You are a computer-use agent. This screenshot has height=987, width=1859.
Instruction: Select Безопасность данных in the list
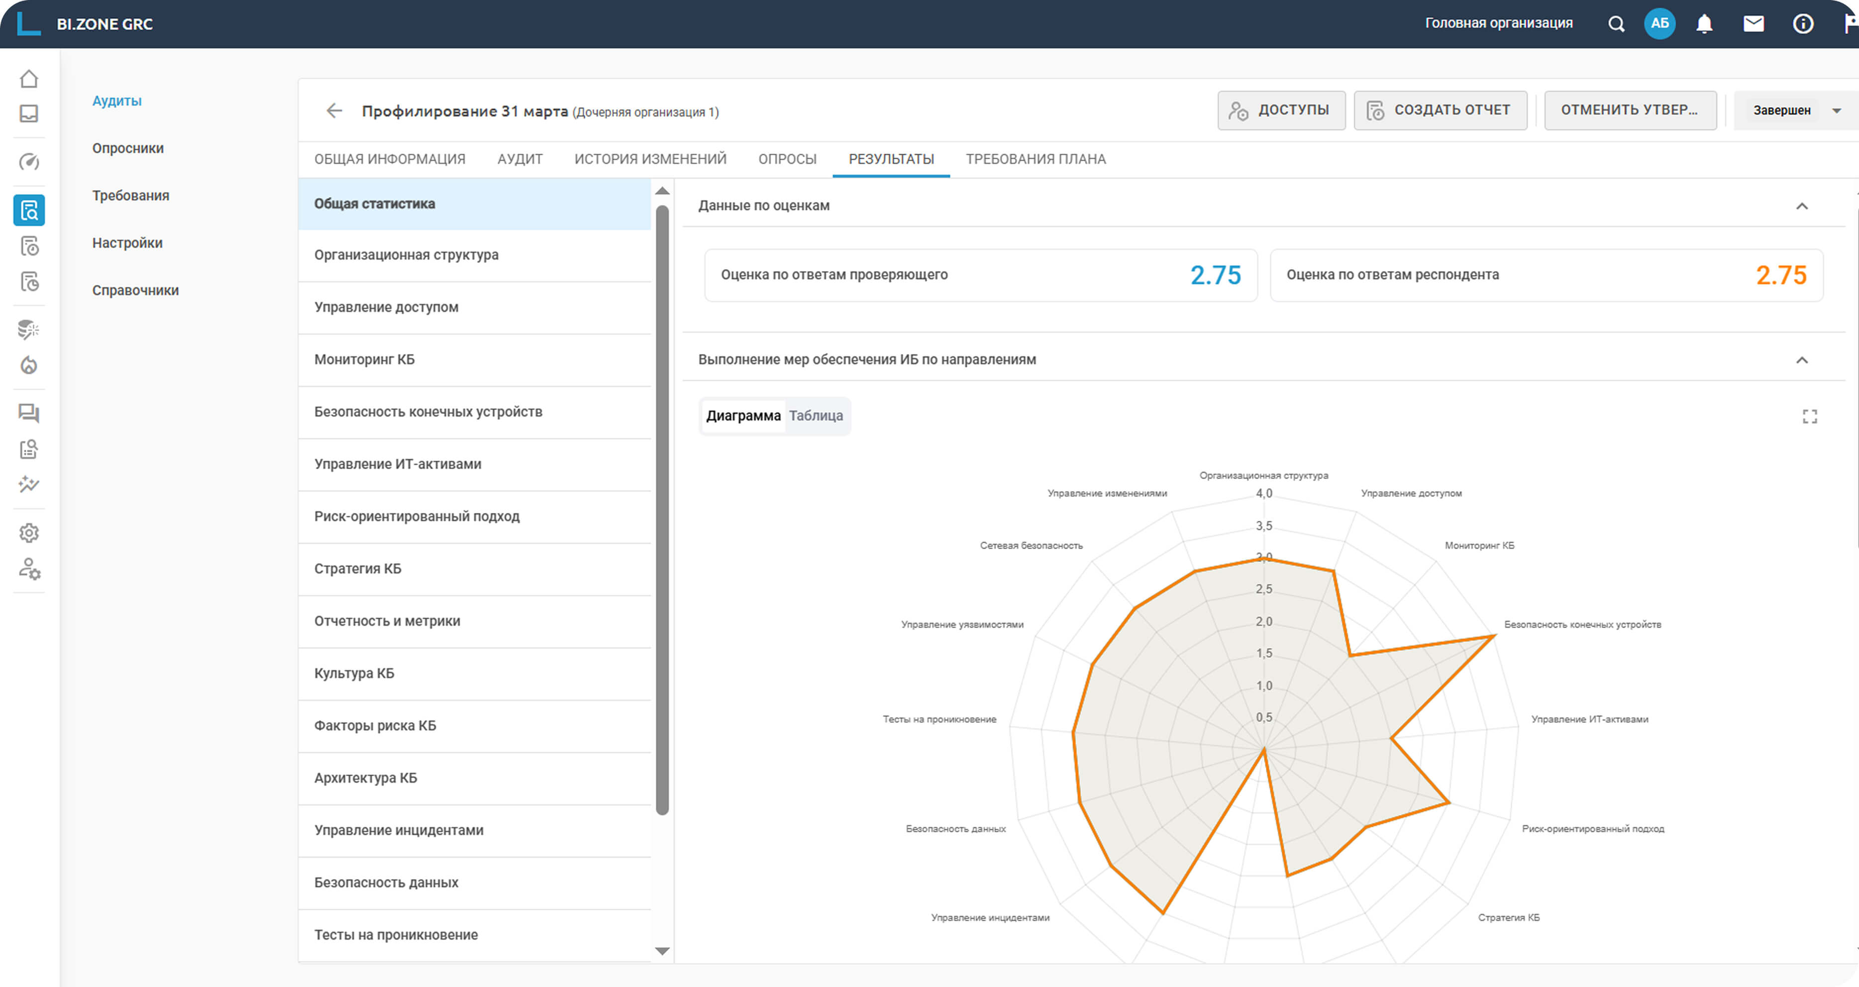(475, 883)
